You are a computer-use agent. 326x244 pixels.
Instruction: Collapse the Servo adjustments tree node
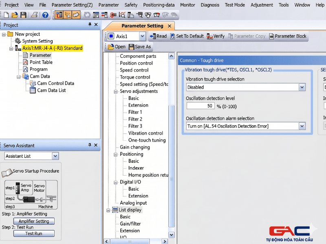(116, 91)
